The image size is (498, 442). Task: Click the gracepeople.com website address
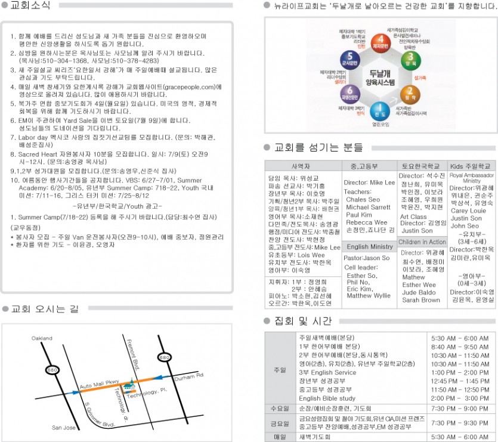click(189, 86)
